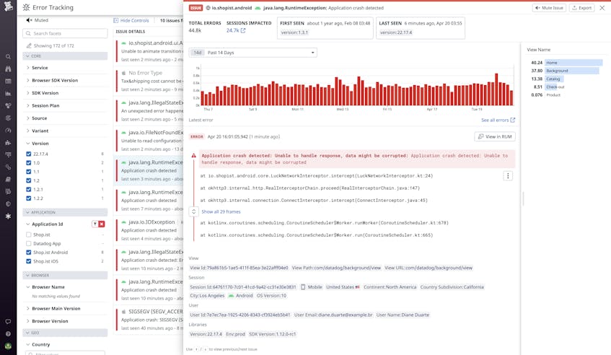Click Show all 29 frames link
The width and height of the screenshot is (611, 355).
[x=221, y=212]
